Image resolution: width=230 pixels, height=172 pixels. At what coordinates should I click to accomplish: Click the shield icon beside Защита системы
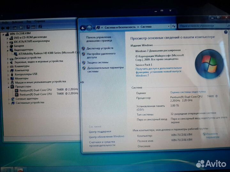tap(84, 63)
